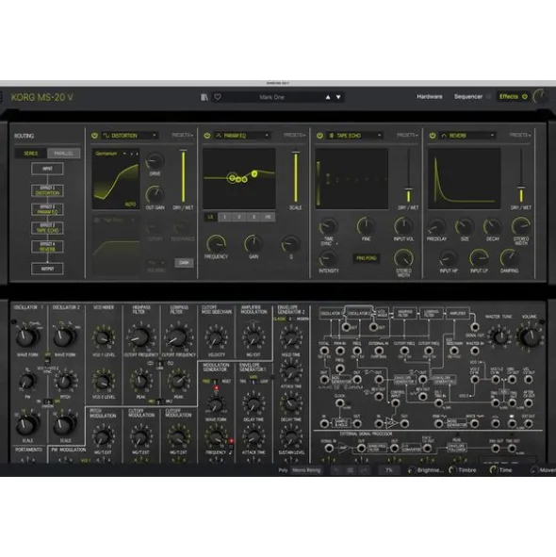The width and height of the screenshot is (556, 557).
Task: Click the Out Gain knob in Distortion
Action: pyautogui.click(x=155, y=194)
